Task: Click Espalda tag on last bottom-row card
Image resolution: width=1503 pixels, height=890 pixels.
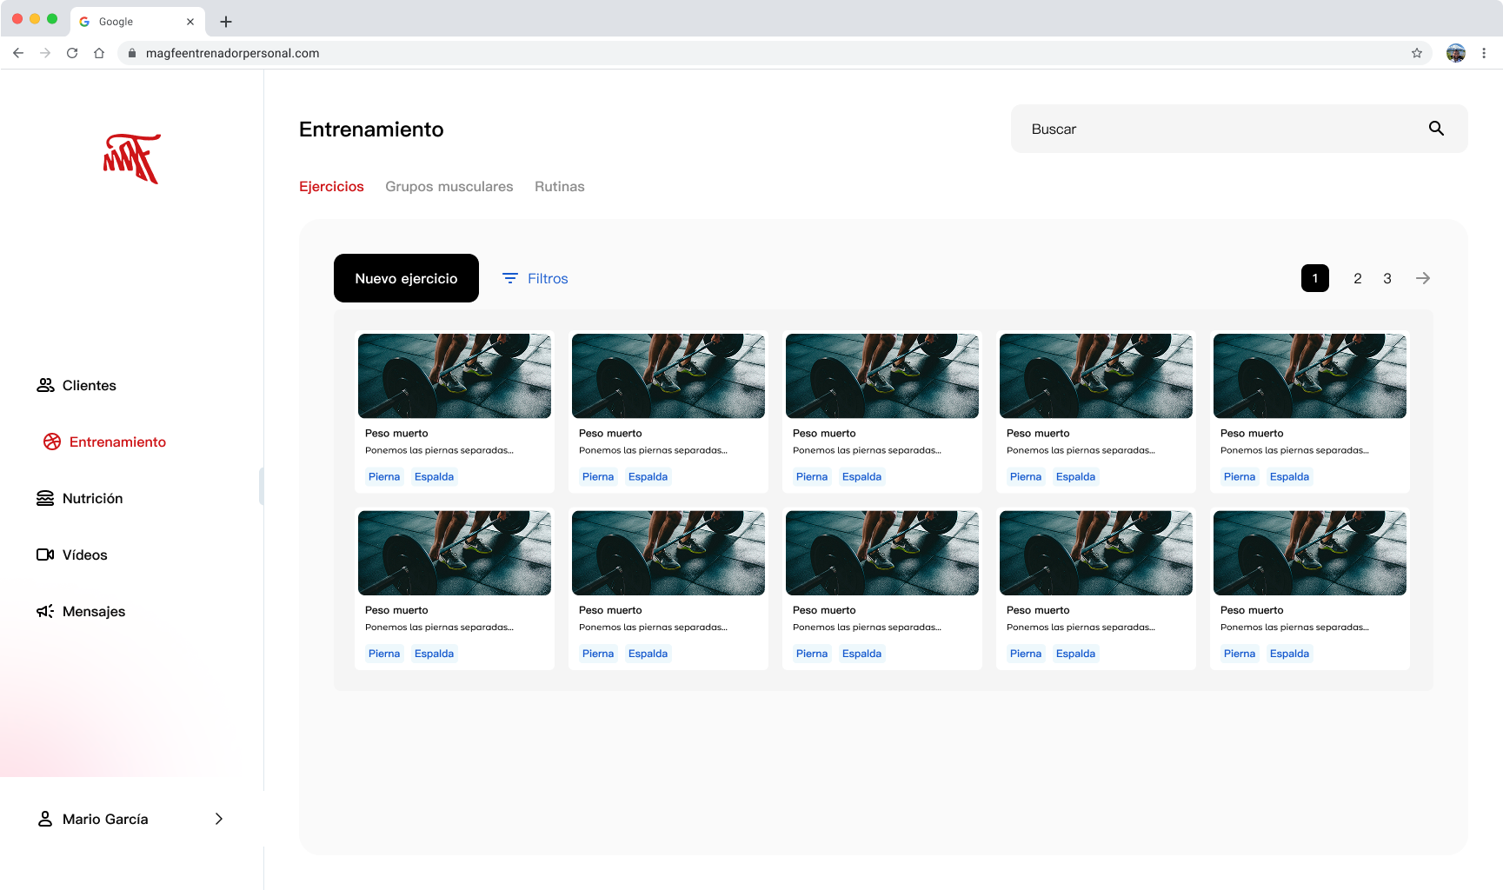Action: (x=1289, y=654)
